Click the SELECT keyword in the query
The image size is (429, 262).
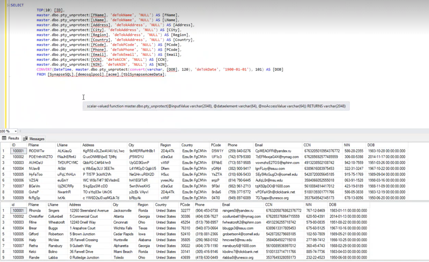point(17,5)
